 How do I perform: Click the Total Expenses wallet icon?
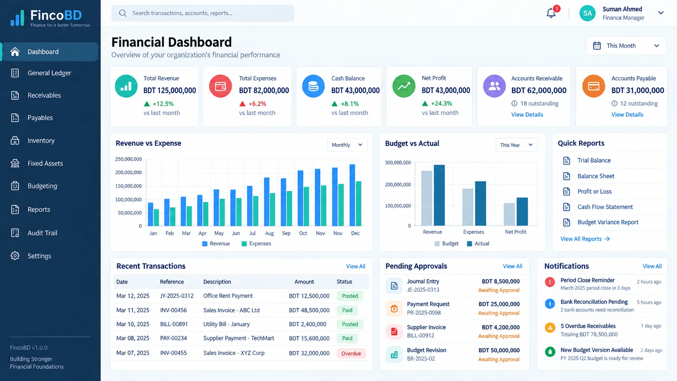pyautogui.click(x=220, y=86)
